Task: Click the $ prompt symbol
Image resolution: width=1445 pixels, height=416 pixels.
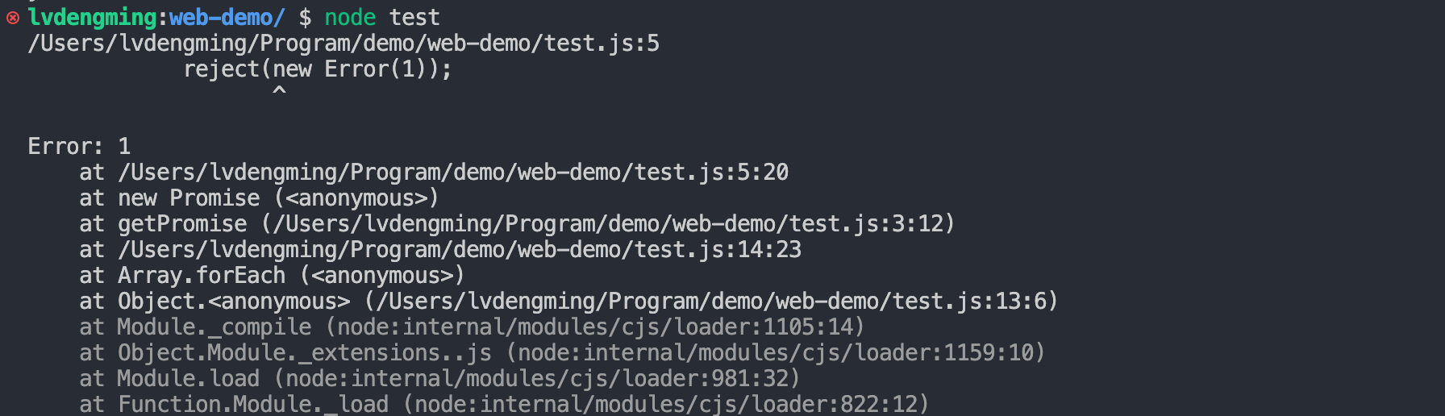Action: click(305, 18)
